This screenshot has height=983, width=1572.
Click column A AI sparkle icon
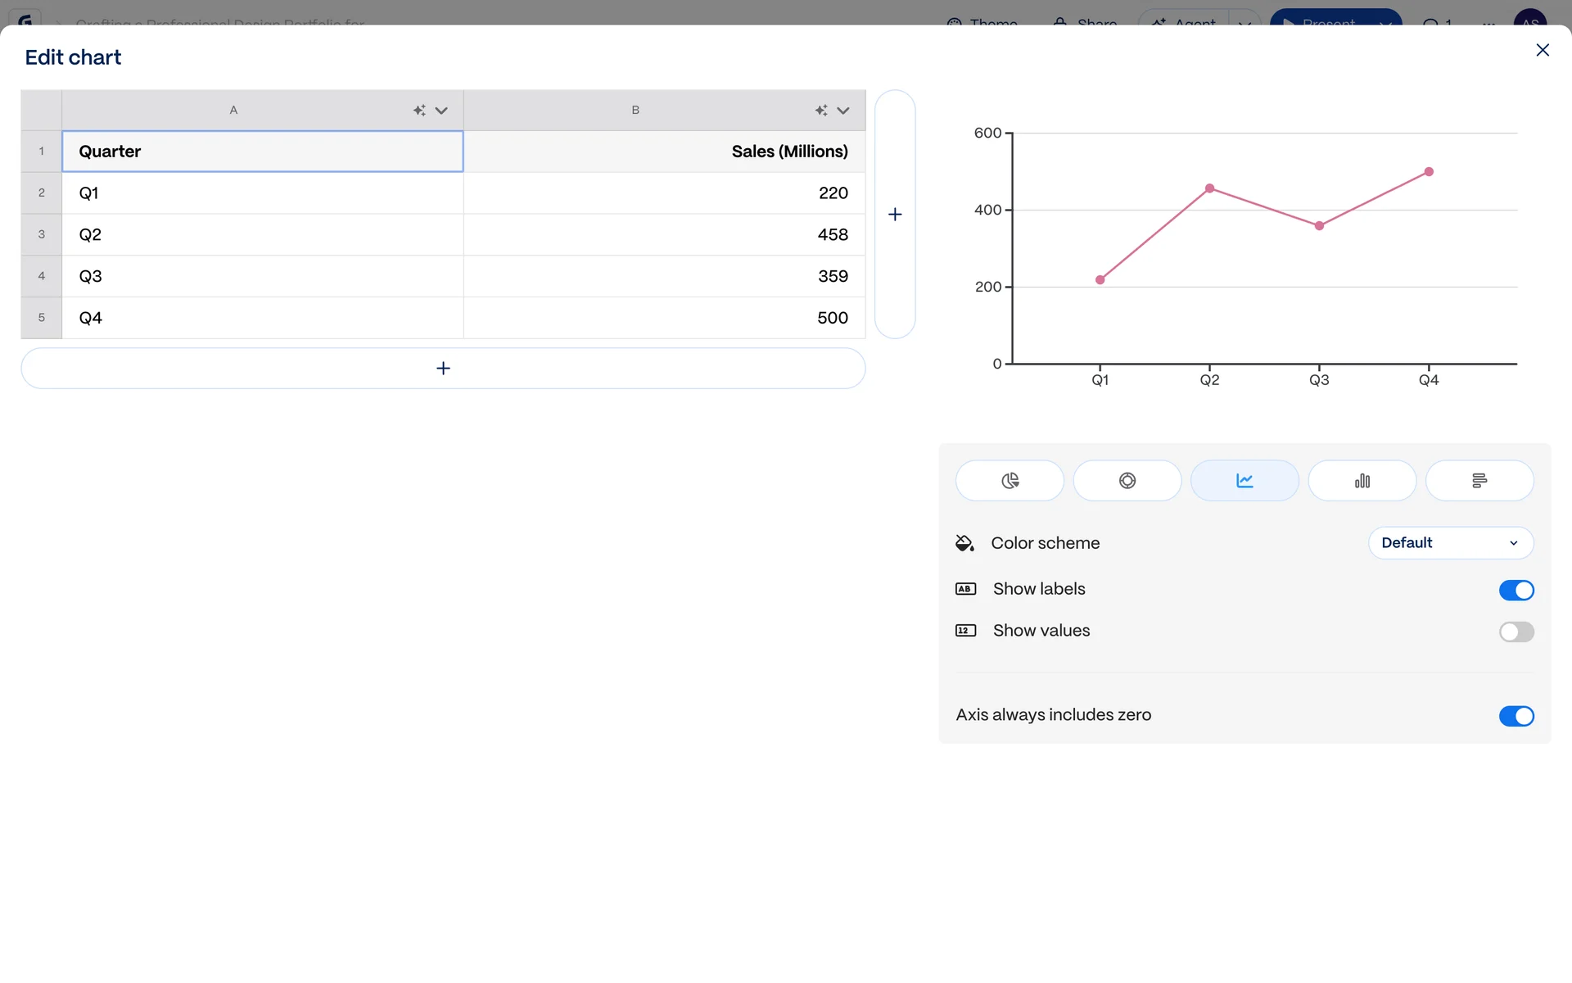[x=419, y=111]
